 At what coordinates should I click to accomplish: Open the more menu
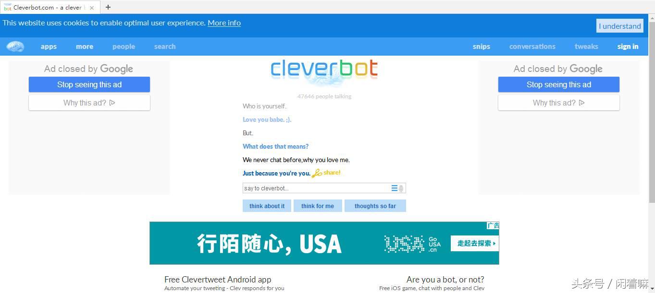(85, 47)
